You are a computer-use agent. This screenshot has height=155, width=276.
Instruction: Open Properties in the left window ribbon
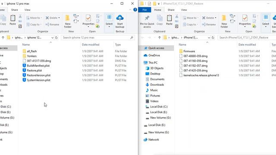pos(88,21)
